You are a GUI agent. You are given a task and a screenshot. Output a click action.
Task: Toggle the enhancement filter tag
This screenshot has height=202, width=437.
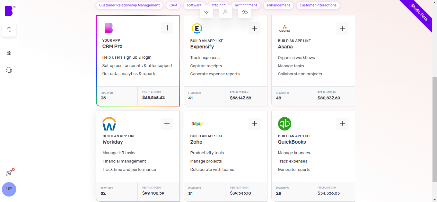pos(278,5)
